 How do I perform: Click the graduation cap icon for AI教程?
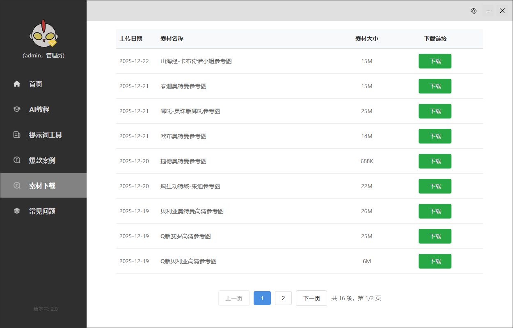tap(17, 109)
